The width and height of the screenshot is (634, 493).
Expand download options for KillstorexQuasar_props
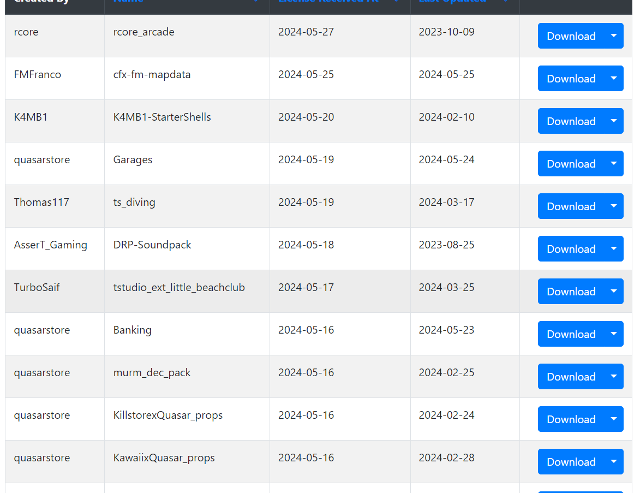coord(614,419)
